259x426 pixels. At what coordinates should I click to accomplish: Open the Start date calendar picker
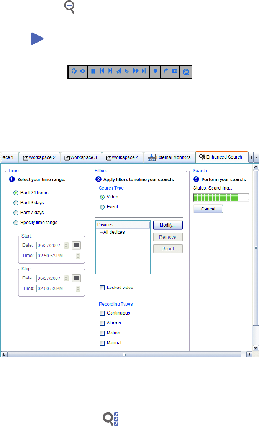click(x=76, y=246)
